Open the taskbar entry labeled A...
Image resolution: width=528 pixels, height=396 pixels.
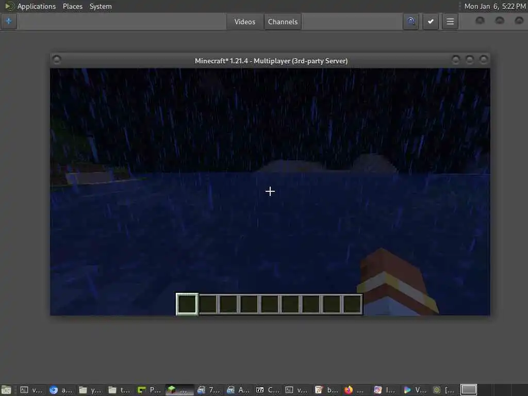238,390
